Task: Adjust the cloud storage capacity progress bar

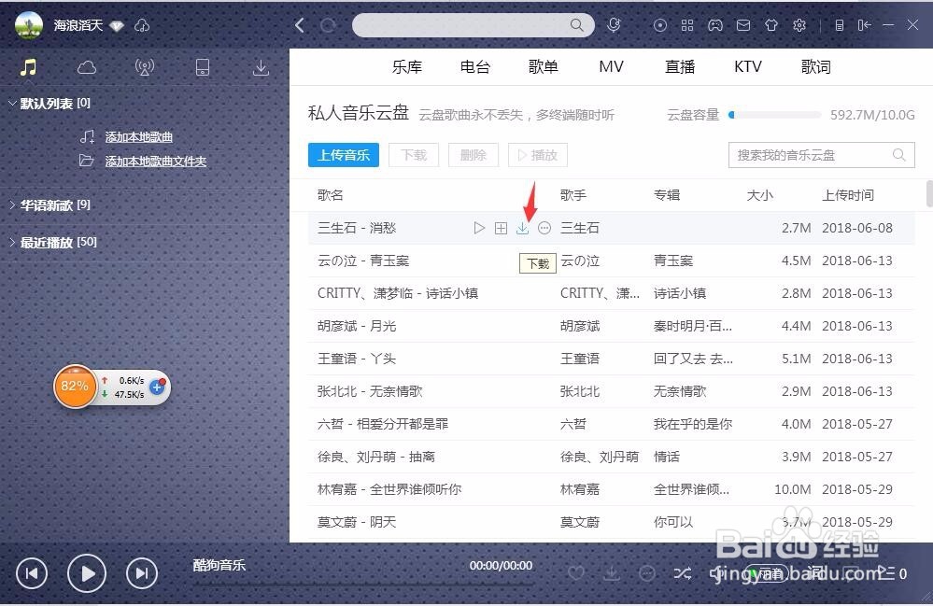Action: (775, 114)
